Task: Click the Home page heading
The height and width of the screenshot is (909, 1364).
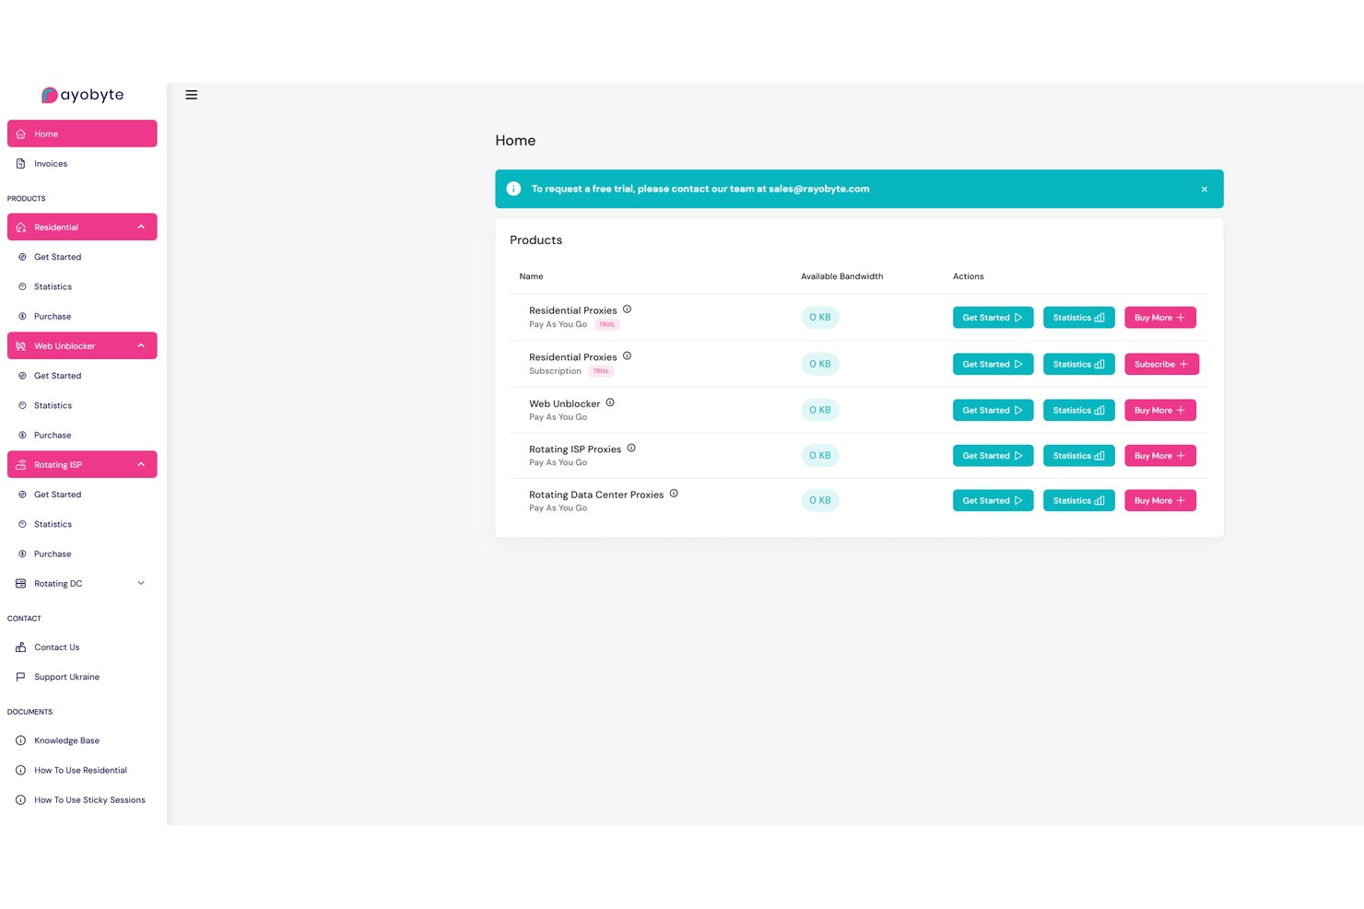Action: (x=515, y=140)
